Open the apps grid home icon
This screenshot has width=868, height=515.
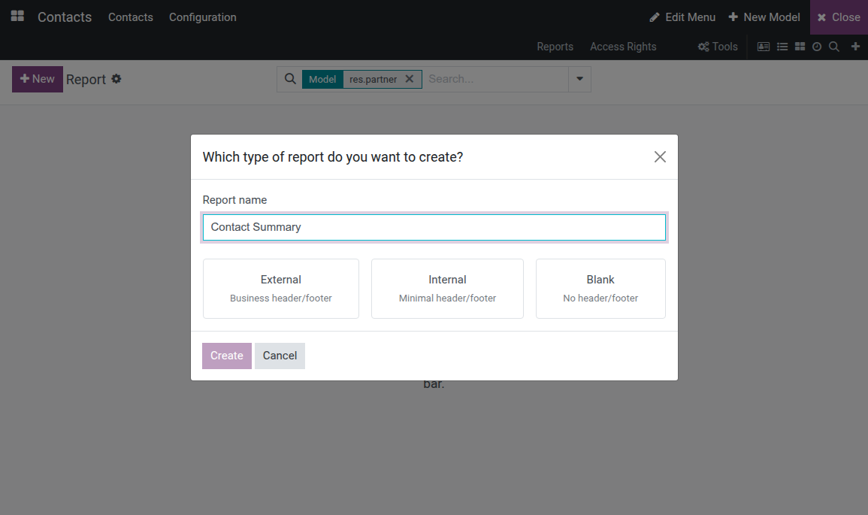pyautogui.click(x=18, y=16)
